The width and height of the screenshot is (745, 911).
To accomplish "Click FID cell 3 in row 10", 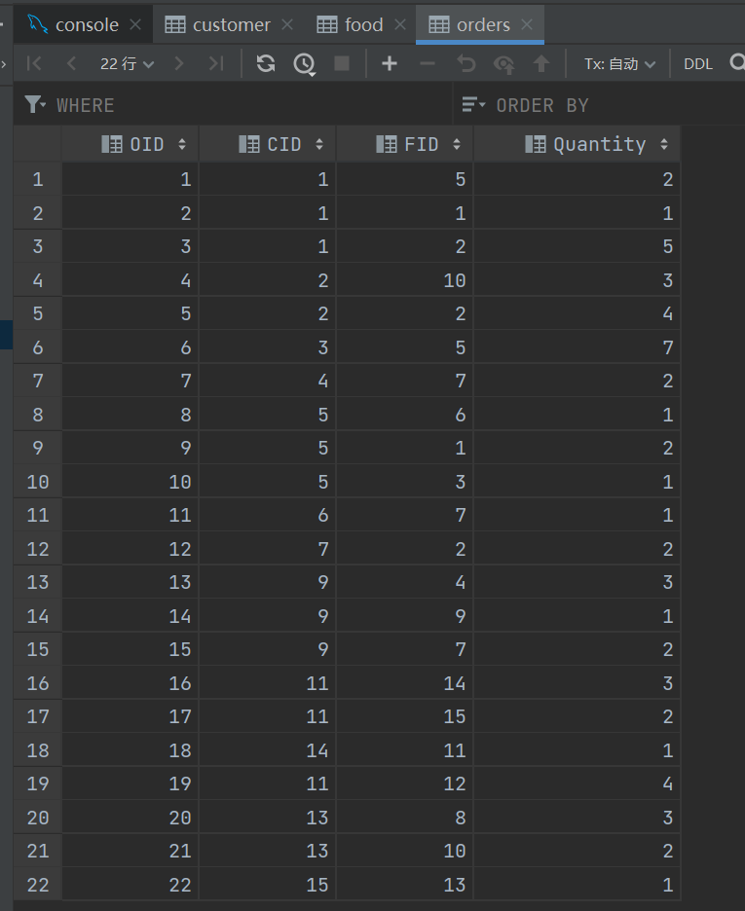I will click(404, 482).
